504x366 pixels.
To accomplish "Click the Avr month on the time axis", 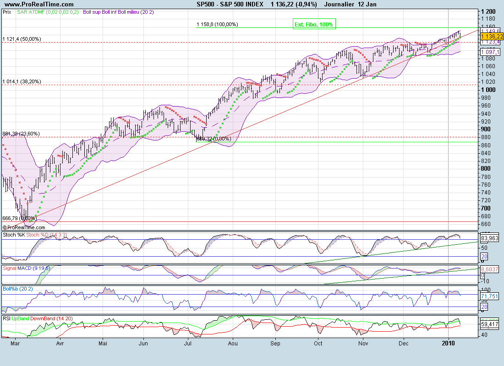I will tap(60, 344).
